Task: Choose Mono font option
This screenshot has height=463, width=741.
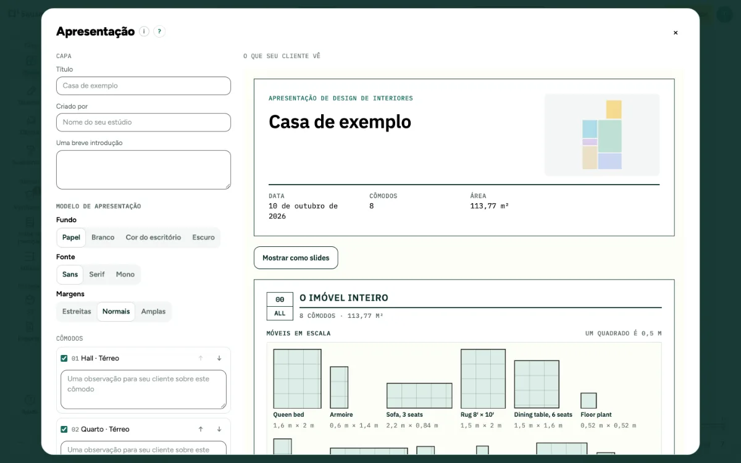Action: point(125,275)
